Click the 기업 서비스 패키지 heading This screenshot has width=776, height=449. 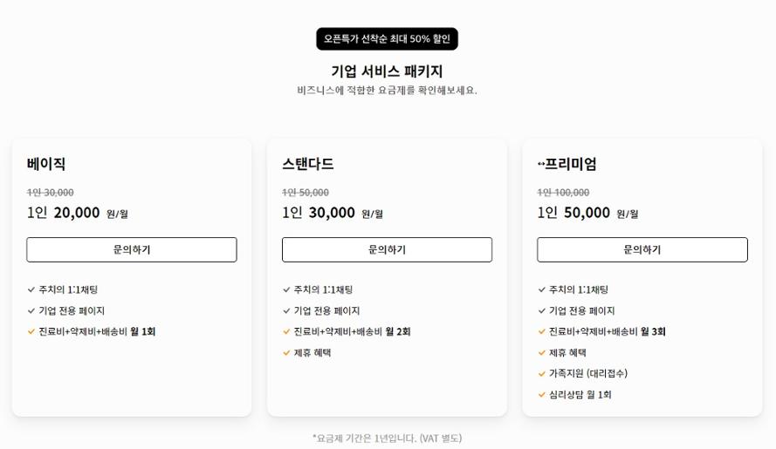click(x=387, y=71)
